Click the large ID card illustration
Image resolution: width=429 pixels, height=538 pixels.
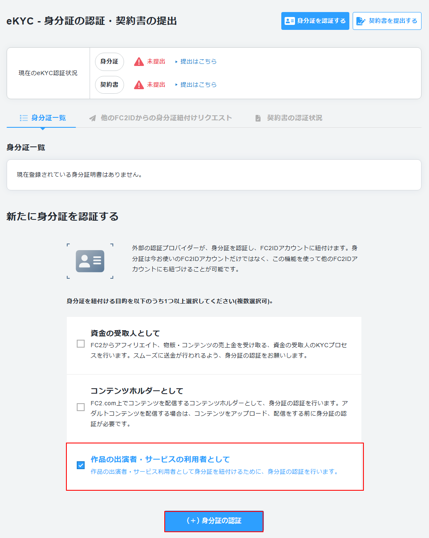point(90,261)
